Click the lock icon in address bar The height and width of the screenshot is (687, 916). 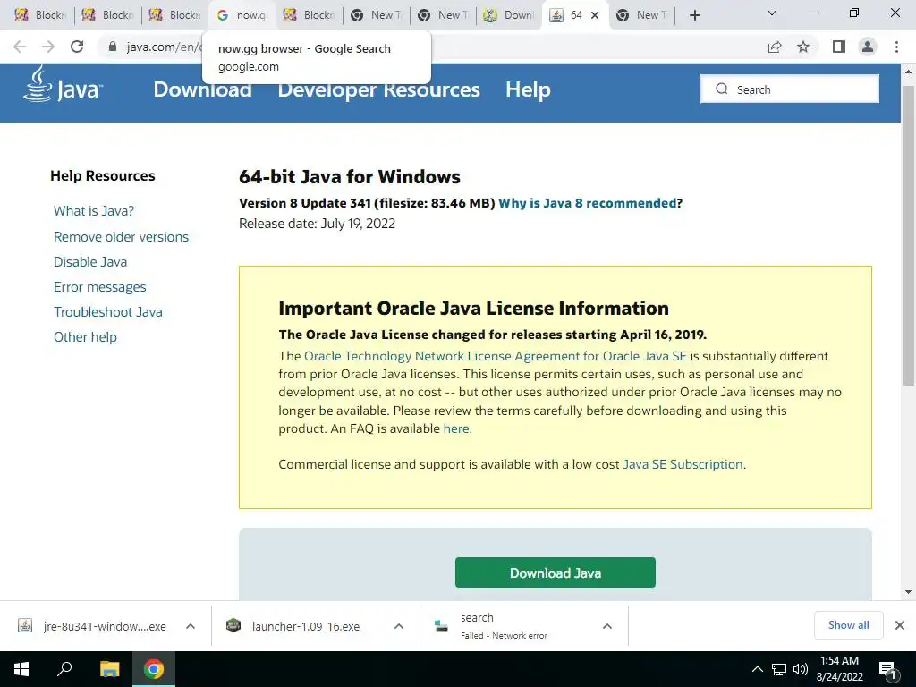[113, 47]
